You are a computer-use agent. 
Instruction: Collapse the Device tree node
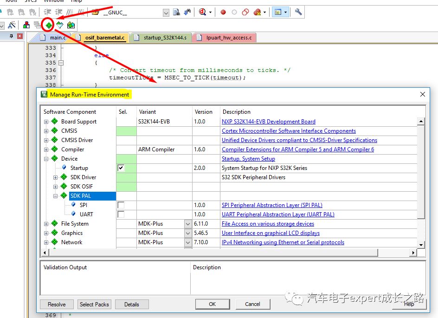46,159
